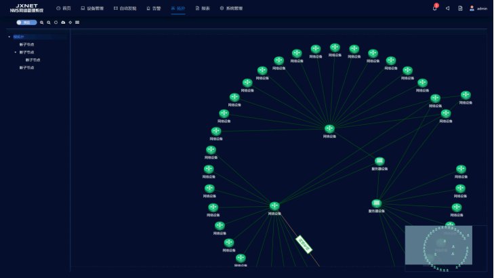
Task: Collapse the root topology tree node
Action: point(9,37)
